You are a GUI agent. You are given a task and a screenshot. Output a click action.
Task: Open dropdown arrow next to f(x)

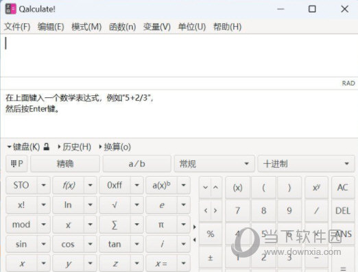click(x=91, y=185)
